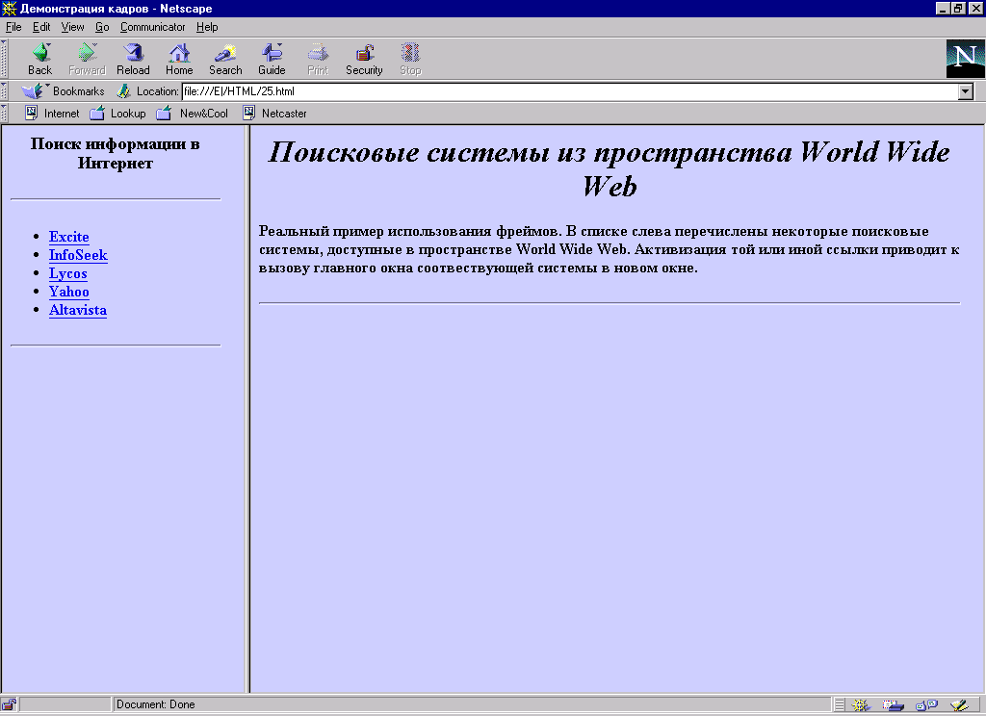The height and width of the screenshot is (716, 986).
Task: Click the component bar grip handle
Action: click(x=840, y=705)
